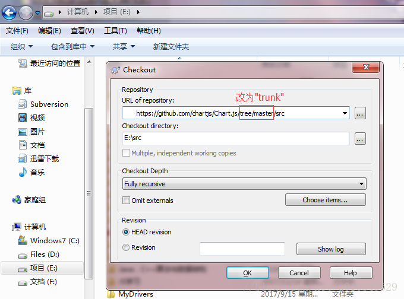Open the 图片 pictures library icon
This screenshot has height=299, width=404.
23,132
